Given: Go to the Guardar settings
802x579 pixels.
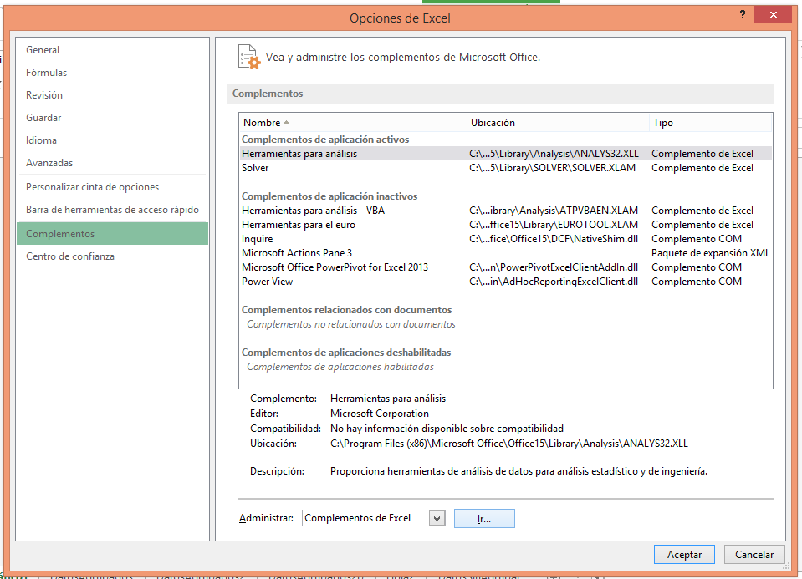Looking at the screenshot, I should click(x=43, y=118).
